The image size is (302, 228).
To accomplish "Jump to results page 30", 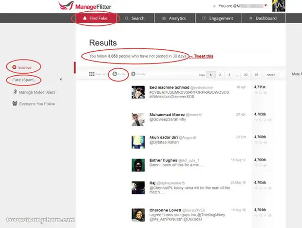I will tap(245, 75).
